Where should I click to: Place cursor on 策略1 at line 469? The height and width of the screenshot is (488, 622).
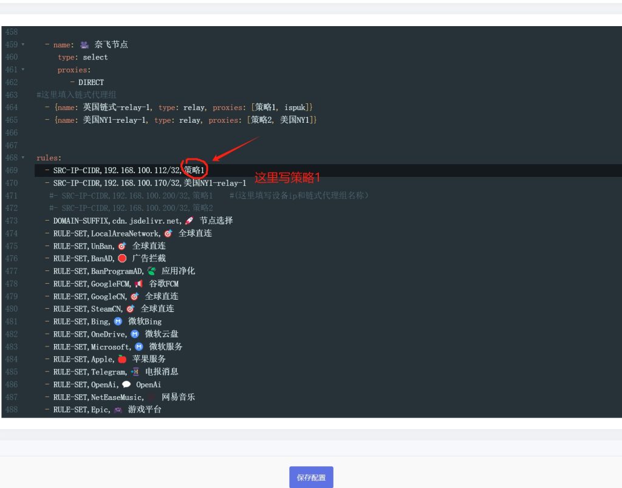tap(194, 170)
